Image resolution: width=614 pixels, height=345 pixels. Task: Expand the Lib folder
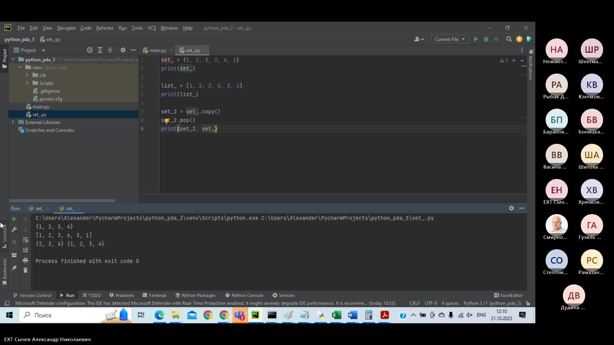[27, 75]
